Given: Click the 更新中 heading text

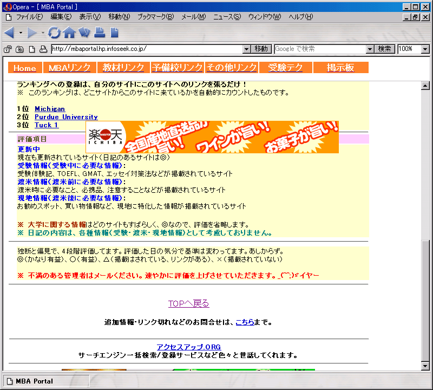Looking at the screenshot, I should click(29, 149).
